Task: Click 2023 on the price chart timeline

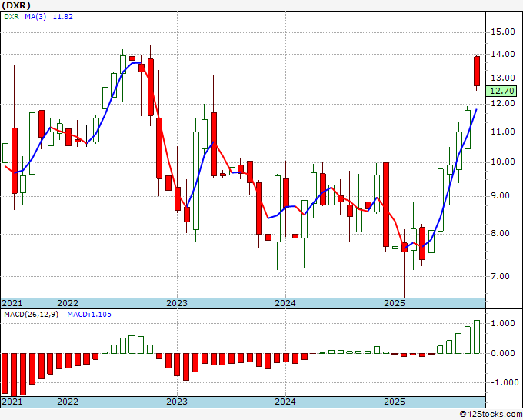Action: (177, 303)
